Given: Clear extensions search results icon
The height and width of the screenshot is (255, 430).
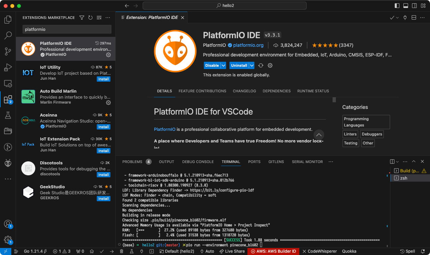Looking at the screenshot, I should [x=99, y=18].
